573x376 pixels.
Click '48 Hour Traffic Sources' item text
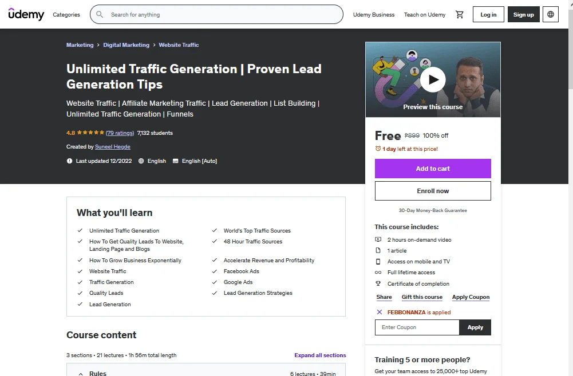253,241
